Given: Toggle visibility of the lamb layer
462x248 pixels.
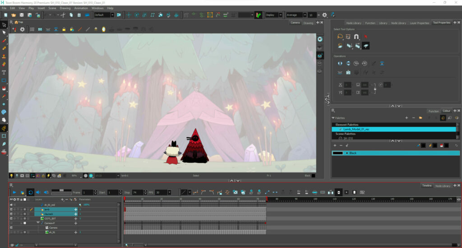Looking at the screenshot, I should coord(11,209).
